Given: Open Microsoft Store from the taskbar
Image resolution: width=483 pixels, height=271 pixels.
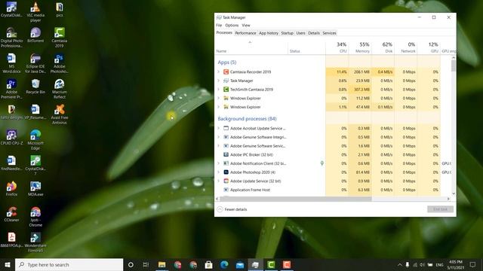Looking at the screenshot, I should coord(208,264).
